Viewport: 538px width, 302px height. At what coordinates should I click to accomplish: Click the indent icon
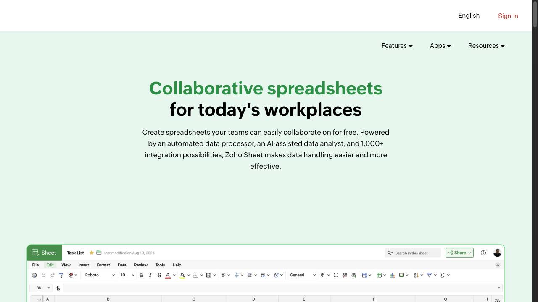[249, 275]
